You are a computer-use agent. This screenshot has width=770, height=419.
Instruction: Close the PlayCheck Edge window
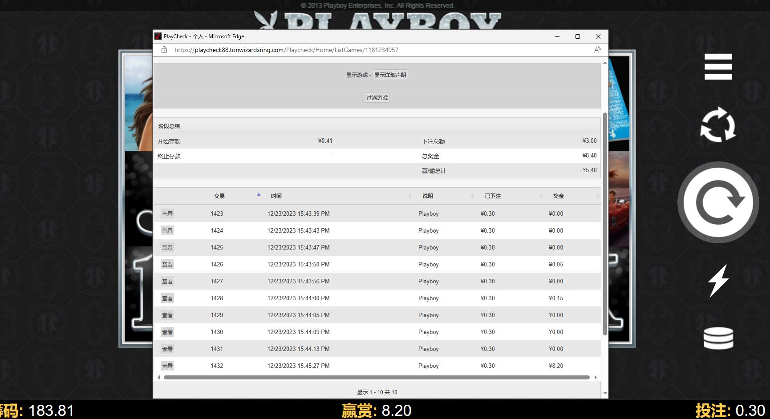[598, 36]
